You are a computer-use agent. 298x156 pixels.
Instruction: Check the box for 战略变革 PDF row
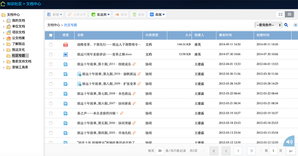pyautogui.click(x=51, y=45)
